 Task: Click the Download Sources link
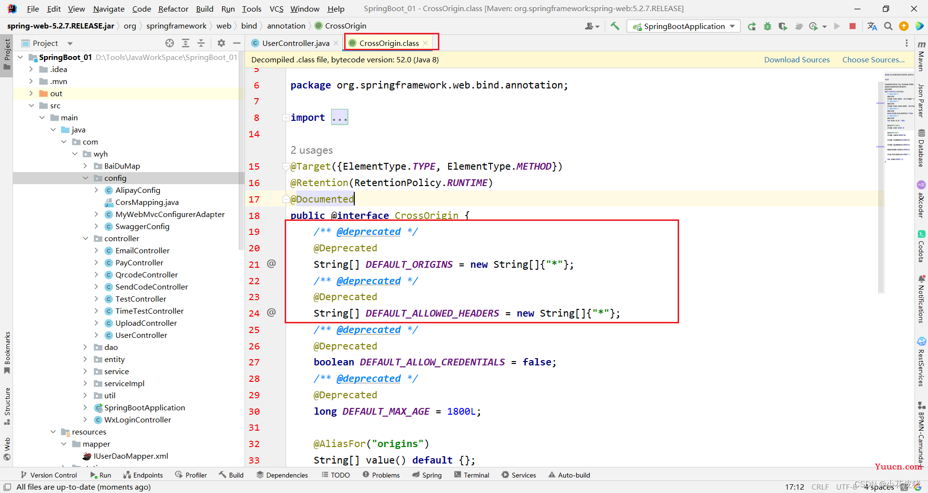coord(797,59)
